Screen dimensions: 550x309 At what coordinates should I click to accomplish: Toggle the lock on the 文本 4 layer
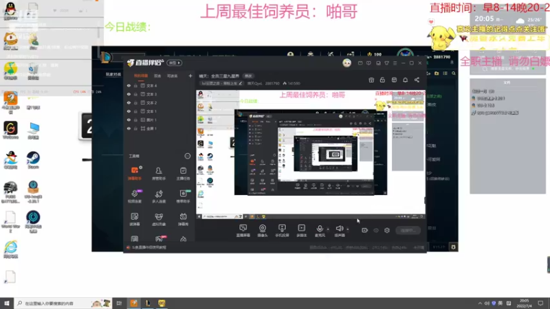(135, 86)
